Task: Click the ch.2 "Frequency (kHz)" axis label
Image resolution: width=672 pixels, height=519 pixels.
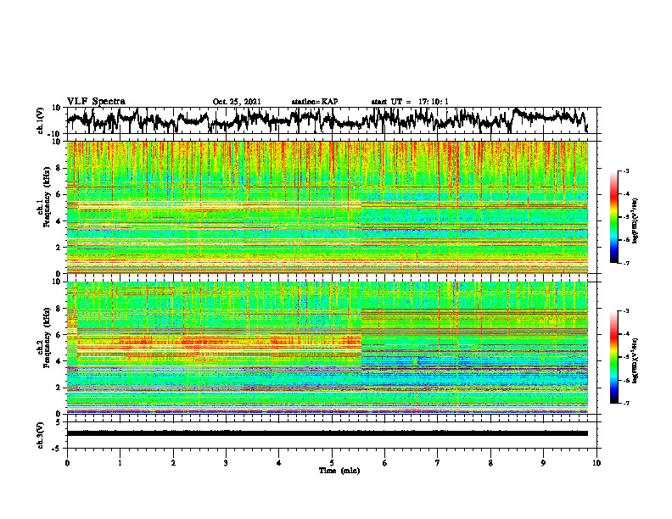Action: tap(47, 338)
